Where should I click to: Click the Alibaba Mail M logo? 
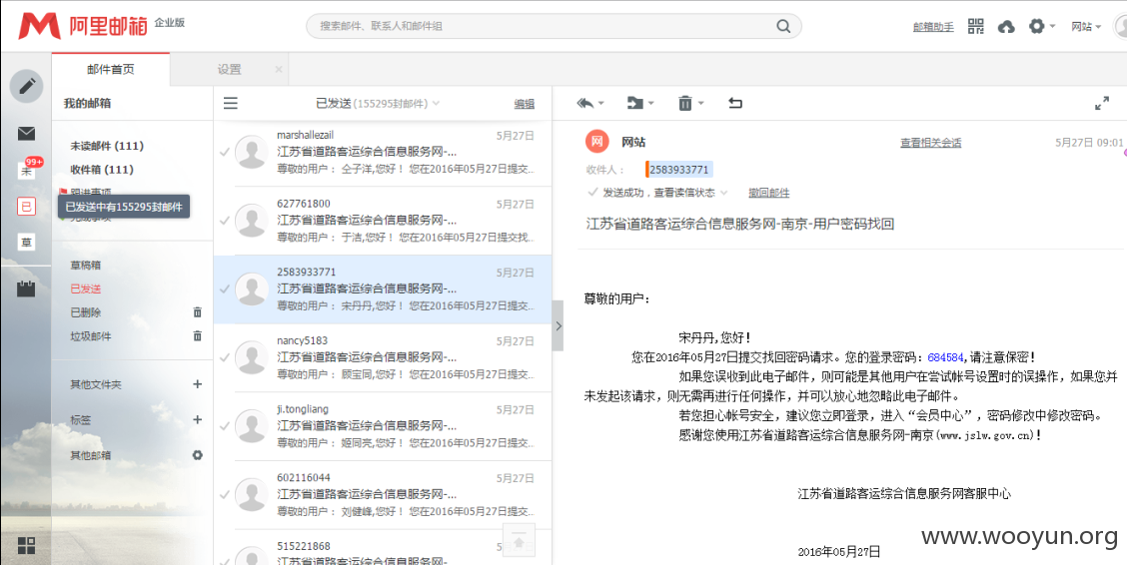pyautogui.click(x=39, y=27)
